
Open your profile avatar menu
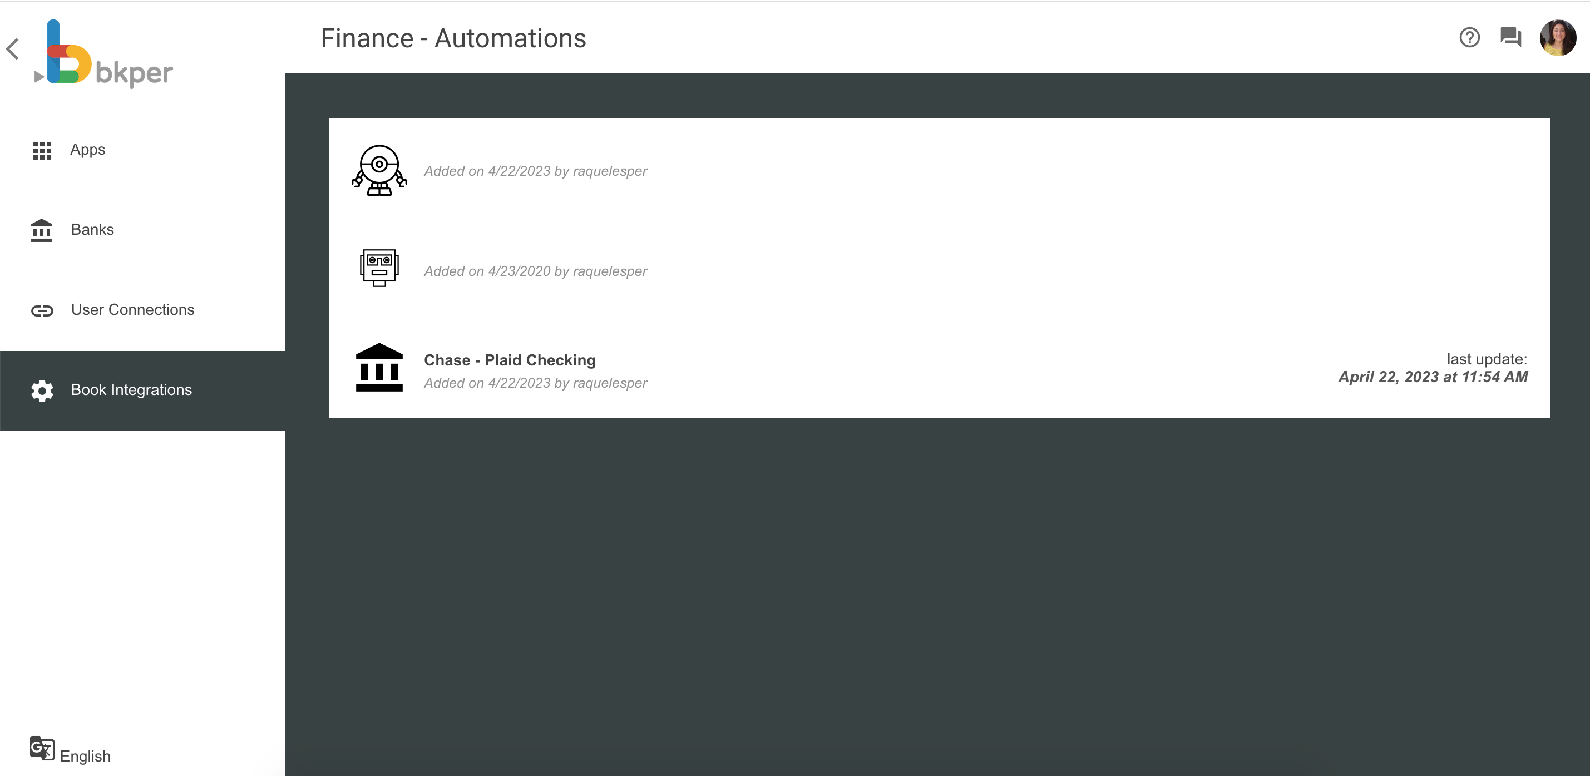(x=1556, y=37)
